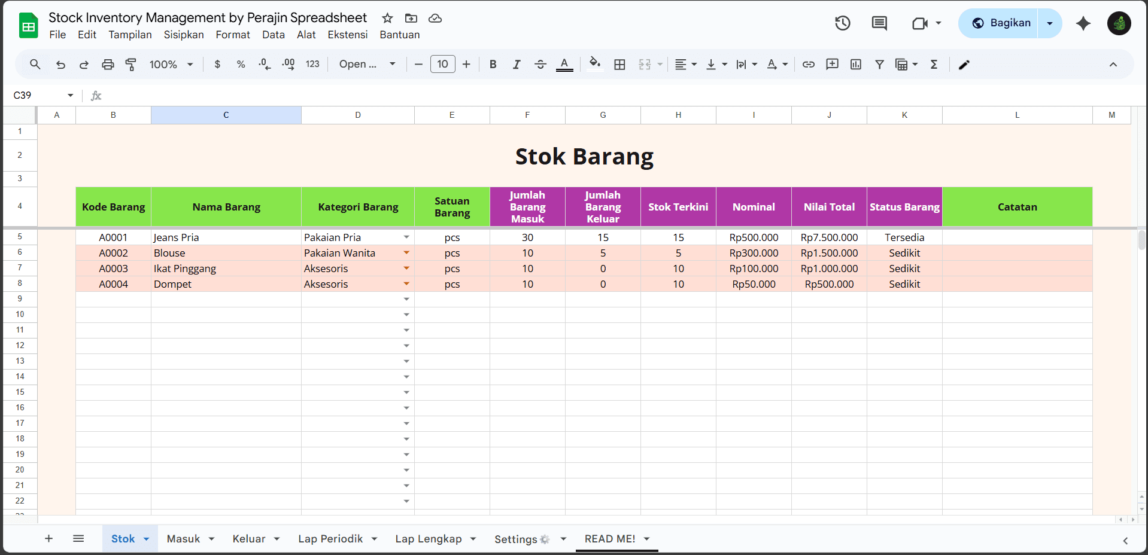Format selected cells as currency
This screenshot has height=555, width=1148.
pyautogui.click(x=217, y=64)
